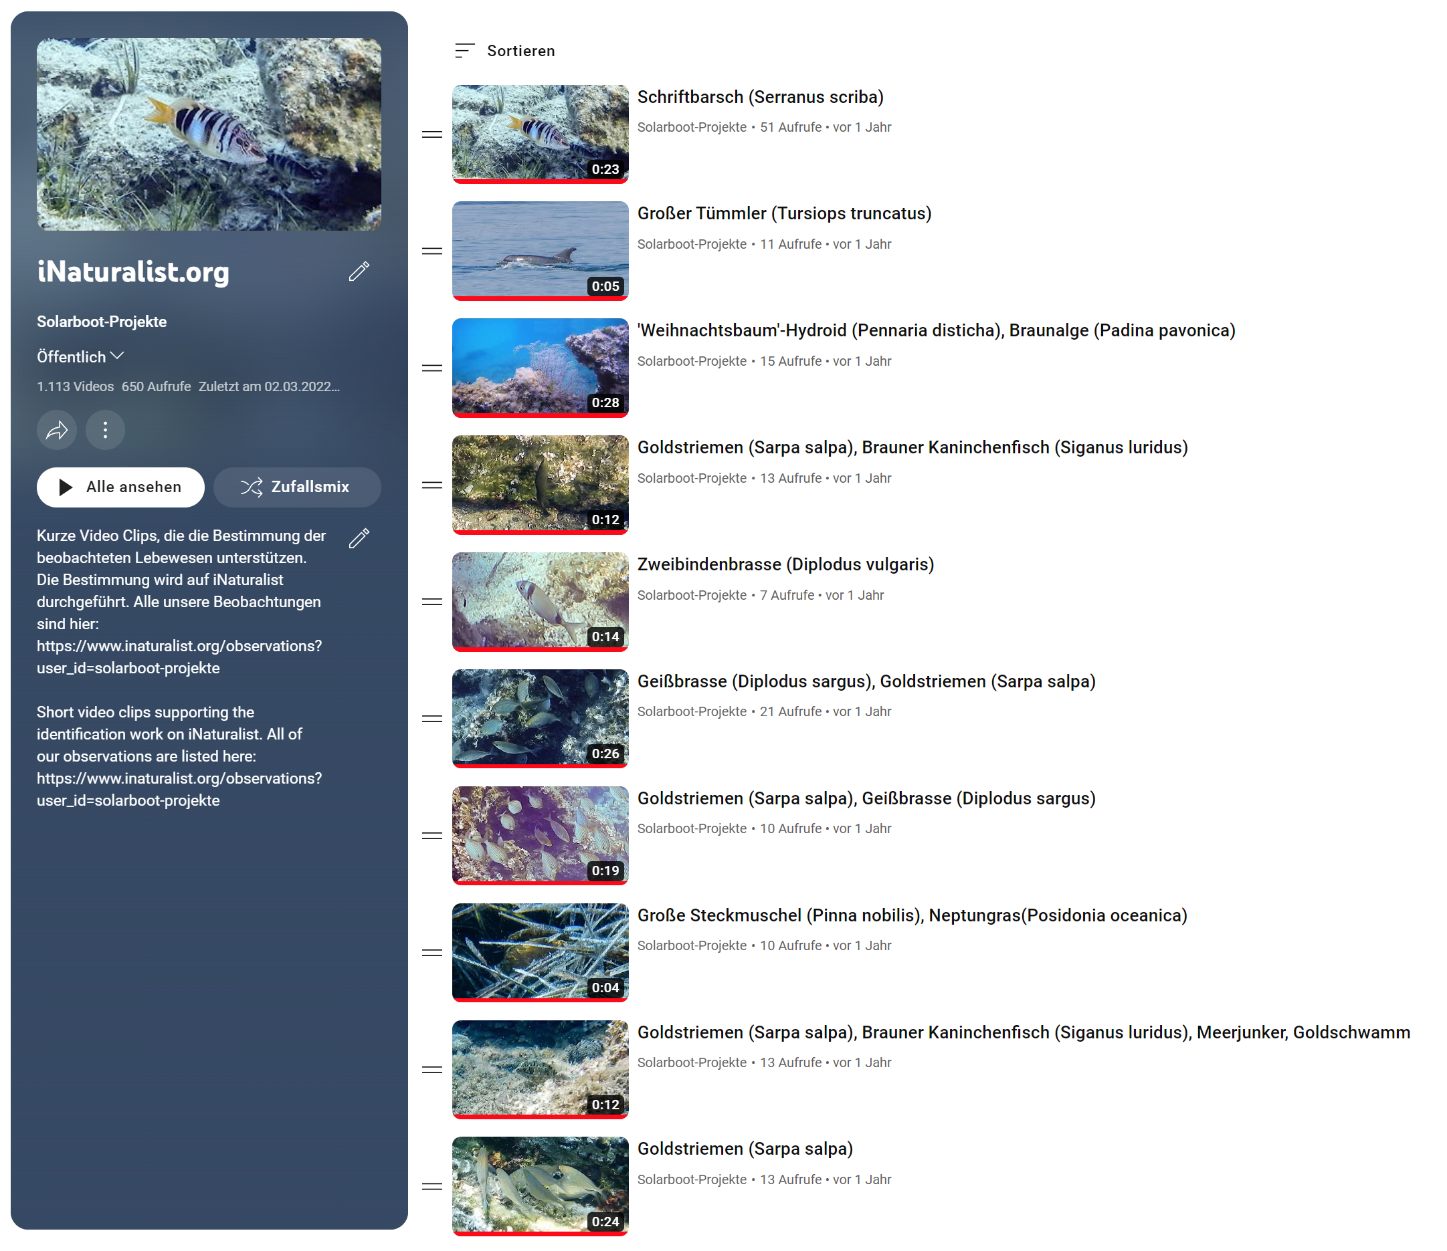Viewport: 1447px width, 1251px height.
Task: Click the large playlist cover thumbnail
Action: click(x=209, y=134)
